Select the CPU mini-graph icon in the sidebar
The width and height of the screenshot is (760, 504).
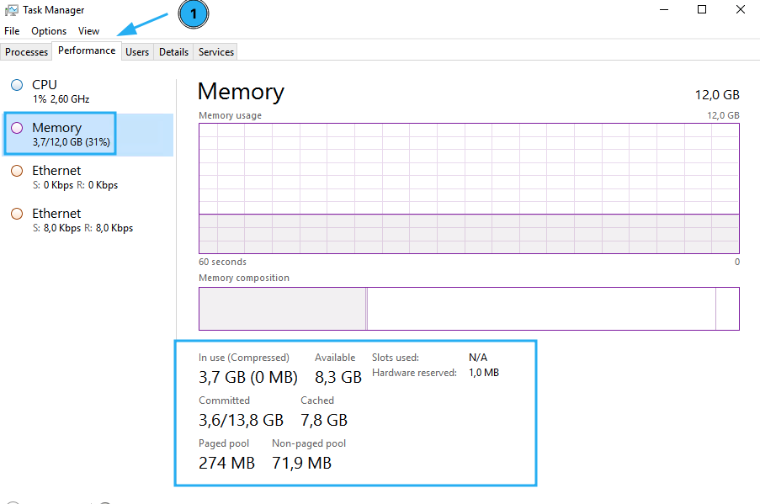[x=16, y=85]
